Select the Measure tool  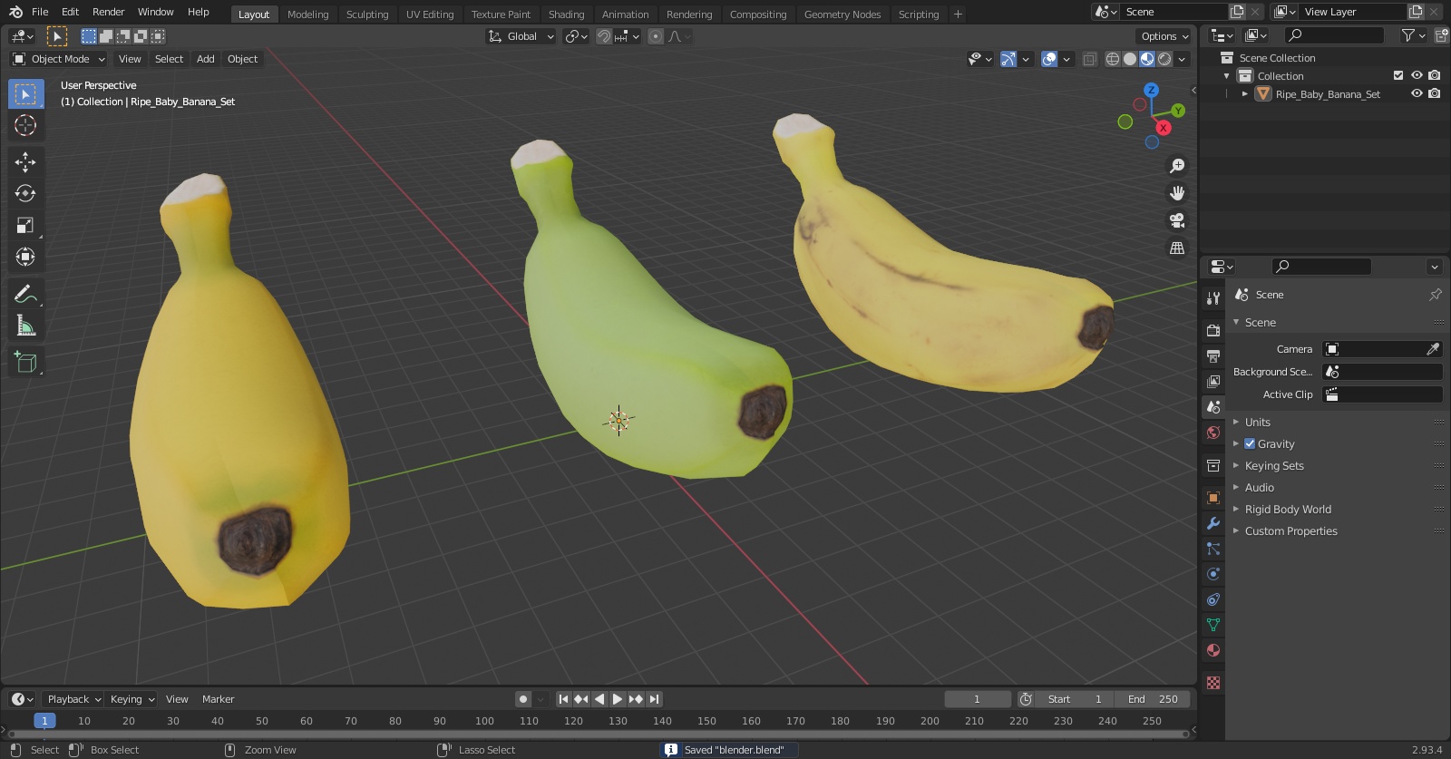point(25,326)
